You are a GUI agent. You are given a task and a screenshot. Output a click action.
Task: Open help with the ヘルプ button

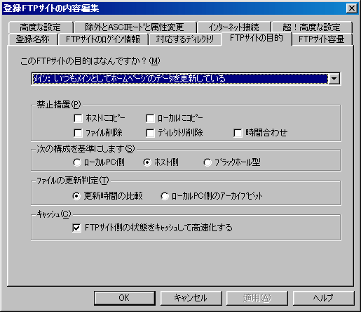(323, 298)
